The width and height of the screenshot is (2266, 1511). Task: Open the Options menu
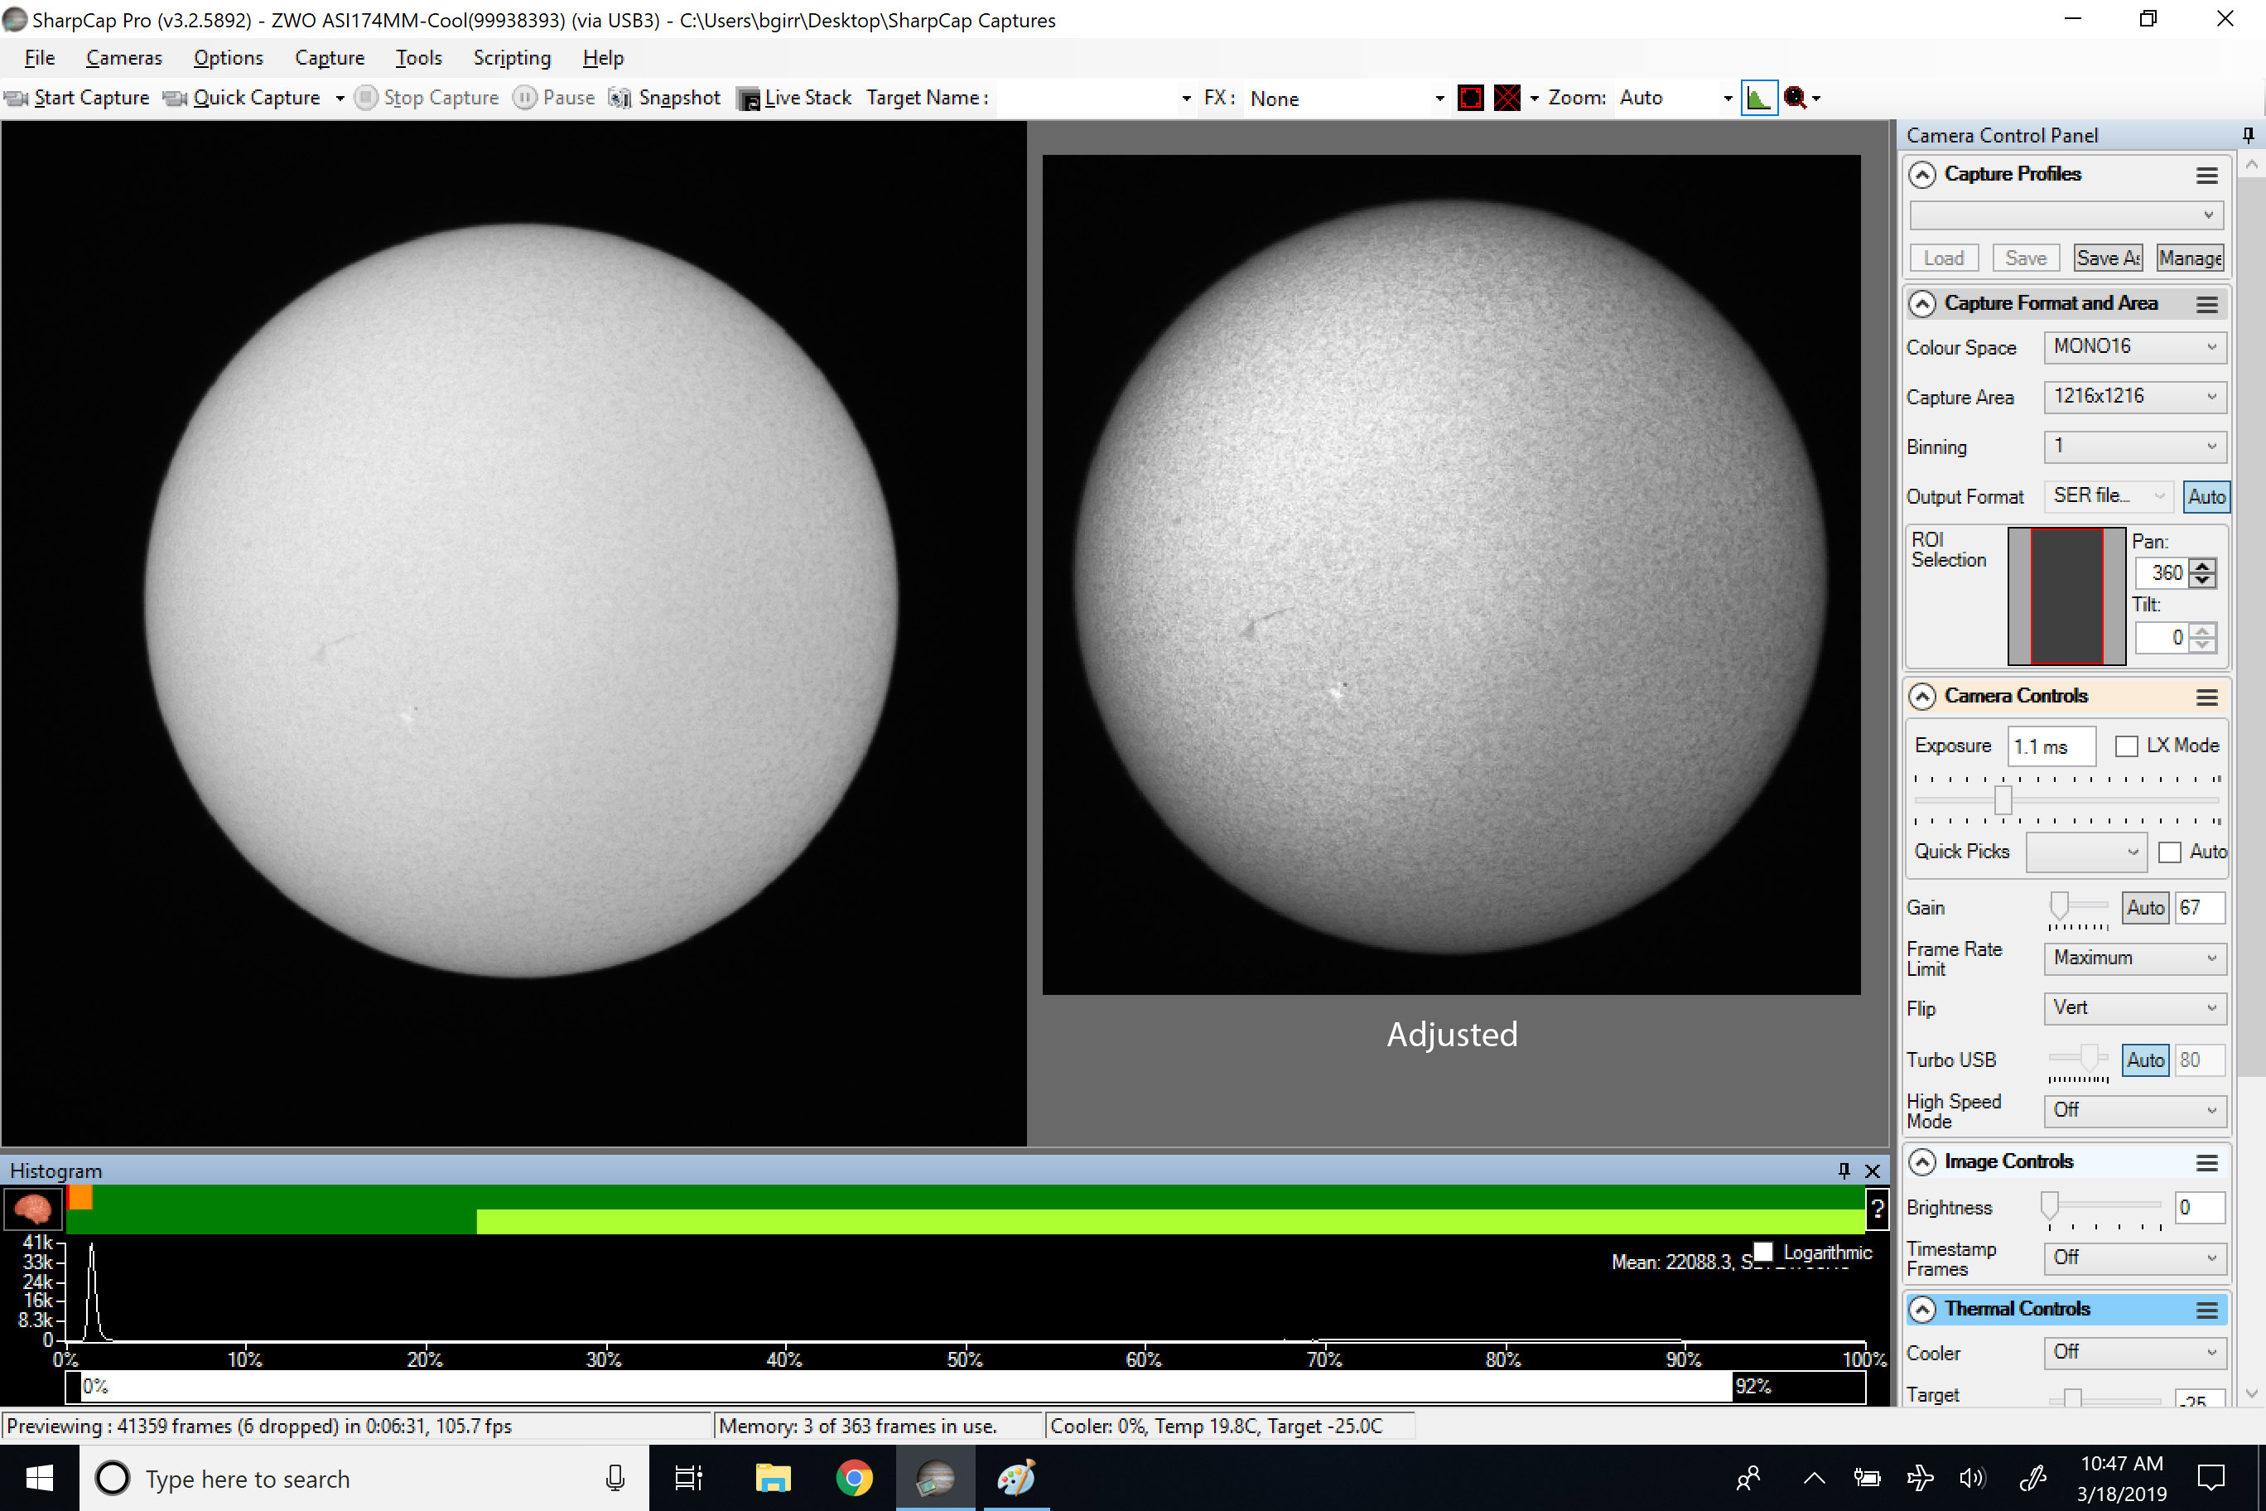(229, 58)
